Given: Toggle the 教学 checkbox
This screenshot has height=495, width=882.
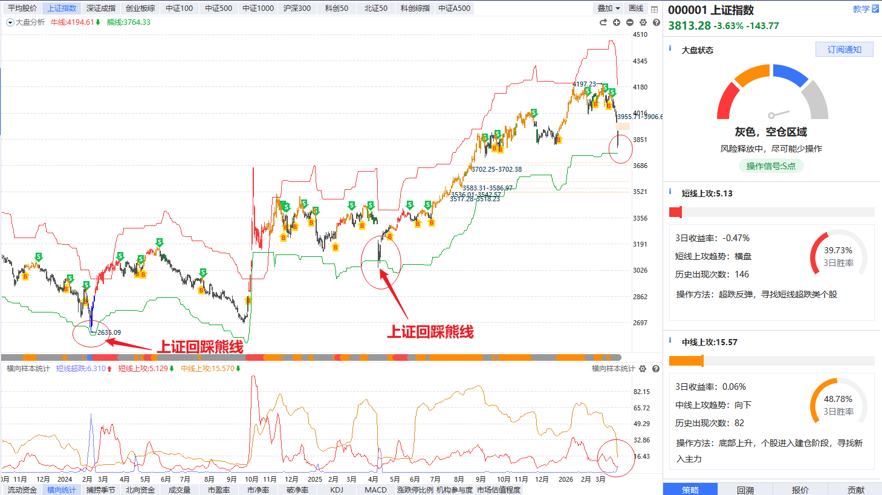Looking at the screenshot, I should [875, 9].
